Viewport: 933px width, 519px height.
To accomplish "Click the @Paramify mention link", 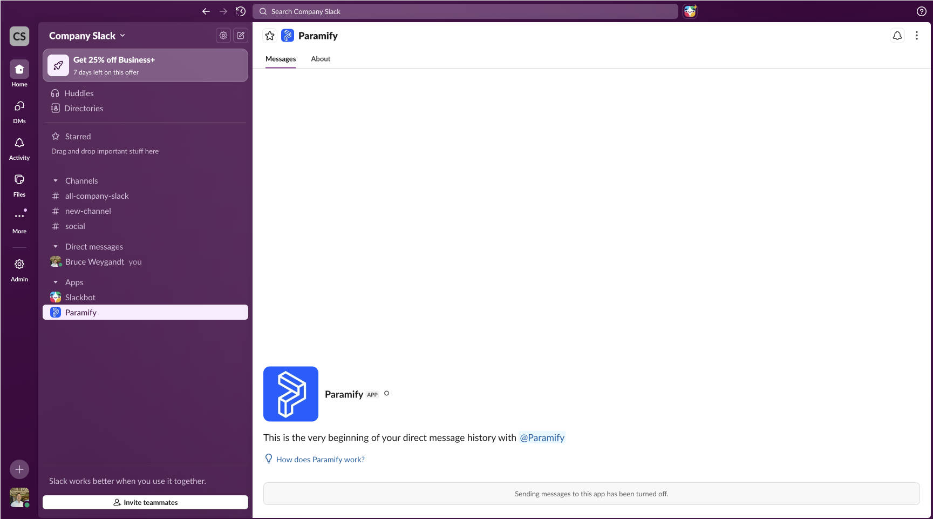I will point(542,437).
